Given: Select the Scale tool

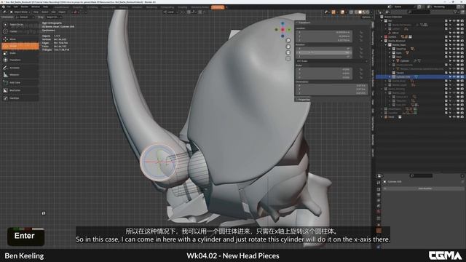Looking at the screenshot, I should click(x=20, y=53).
